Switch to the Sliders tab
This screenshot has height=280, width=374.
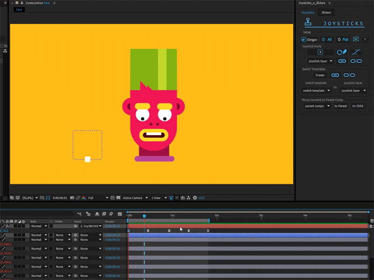point(326,13)
